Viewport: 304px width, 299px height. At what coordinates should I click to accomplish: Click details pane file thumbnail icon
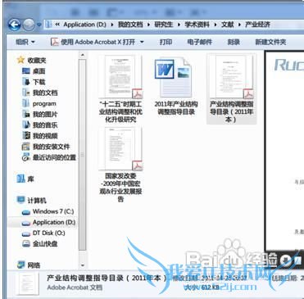(x=27, y=284)
